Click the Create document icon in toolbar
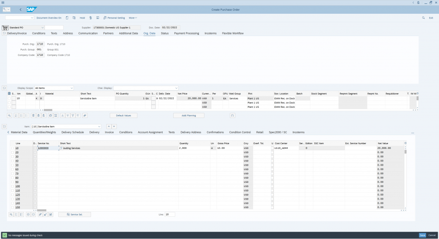The width and height of the screenshot is (439, 239). click(67, 18)
